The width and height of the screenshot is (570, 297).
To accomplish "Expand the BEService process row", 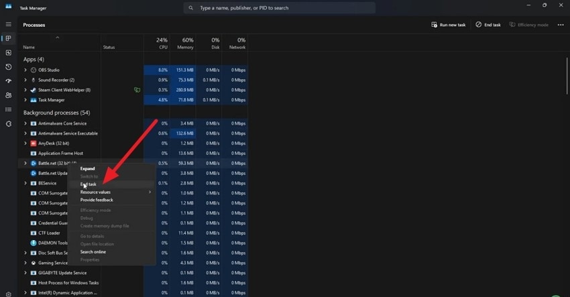I will point(25,183).
